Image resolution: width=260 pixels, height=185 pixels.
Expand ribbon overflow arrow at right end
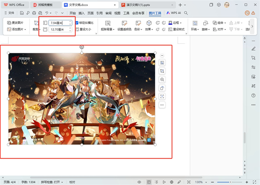pyautogui.click(x=252, y=26)
